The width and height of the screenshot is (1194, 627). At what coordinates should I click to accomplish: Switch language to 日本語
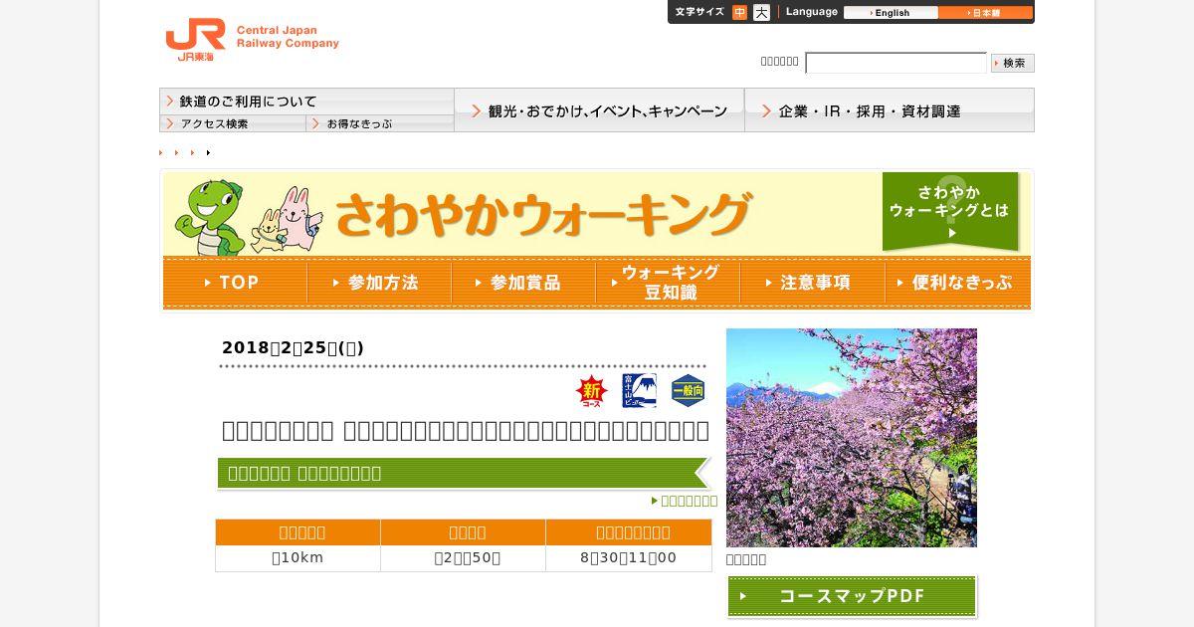(x=985, y=13)
